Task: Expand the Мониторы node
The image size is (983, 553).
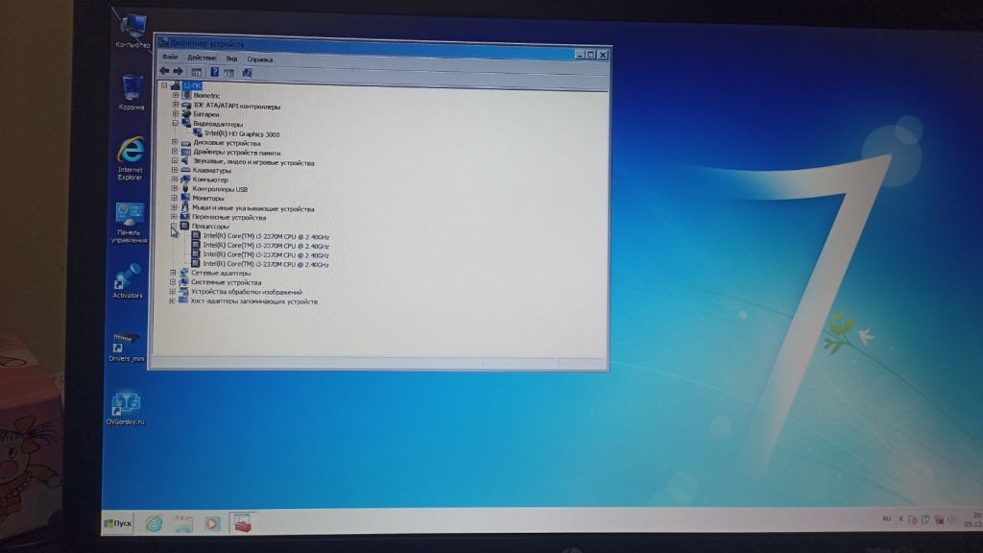Action: tap(175, 198)
